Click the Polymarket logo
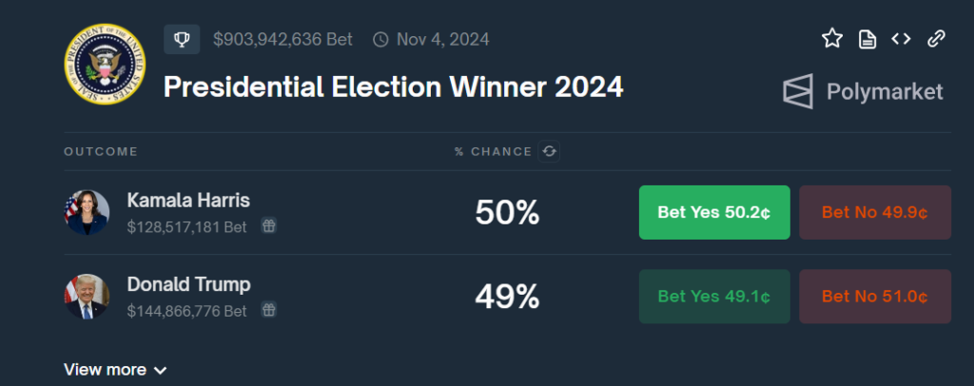Viewport: 974px width, 386px height. (x=863, y=91)
